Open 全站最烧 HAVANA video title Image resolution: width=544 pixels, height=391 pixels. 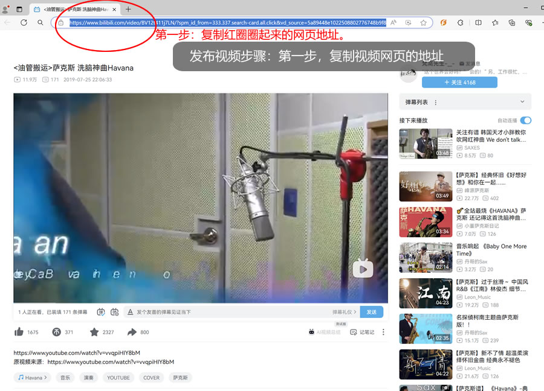(491, 214)
